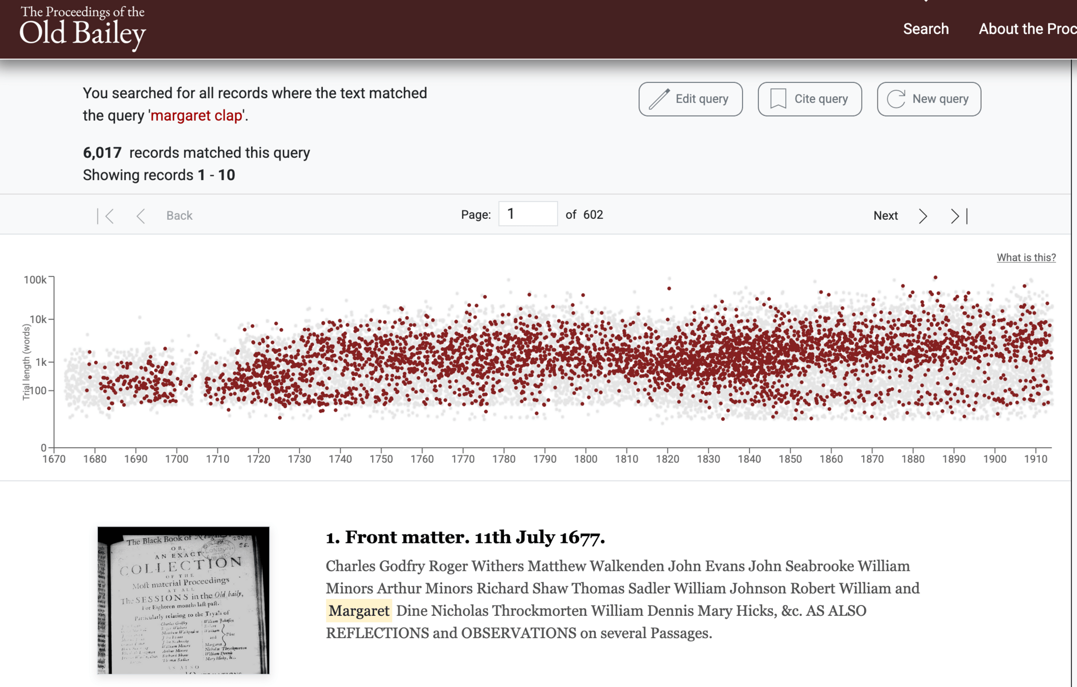Focus the Page number input field
This screenshot has width=1077, height=687.
point(528,214)
